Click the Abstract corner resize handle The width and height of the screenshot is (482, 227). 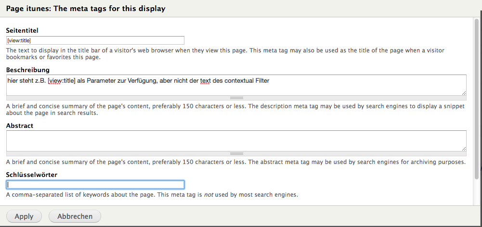click(x=464, y=149)
